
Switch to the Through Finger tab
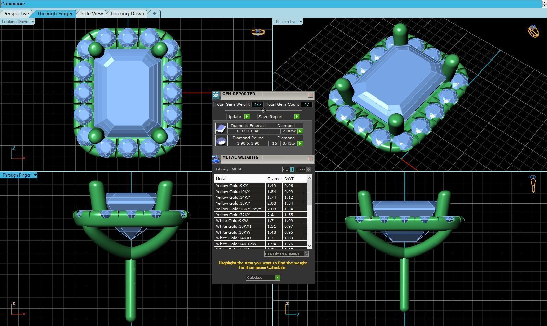(55, 14)
